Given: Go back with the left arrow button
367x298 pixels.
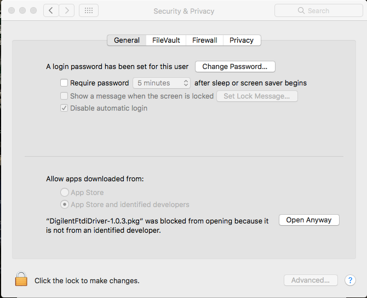Looking at the screenshot, I should tap(51, 10).
